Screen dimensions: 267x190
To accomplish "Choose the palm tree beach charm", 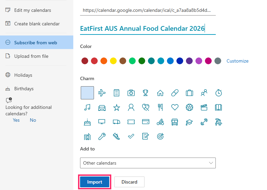I will coord(218,122).
